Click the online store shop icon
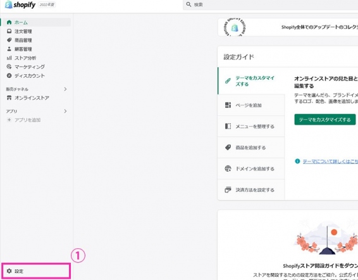358x280 pixels. click(9, 98)
